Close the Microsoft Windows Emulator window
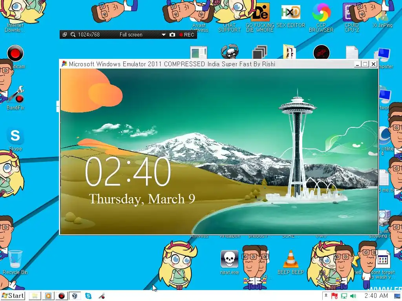This screenshot has width=402, height=301. tap(374, 64)
